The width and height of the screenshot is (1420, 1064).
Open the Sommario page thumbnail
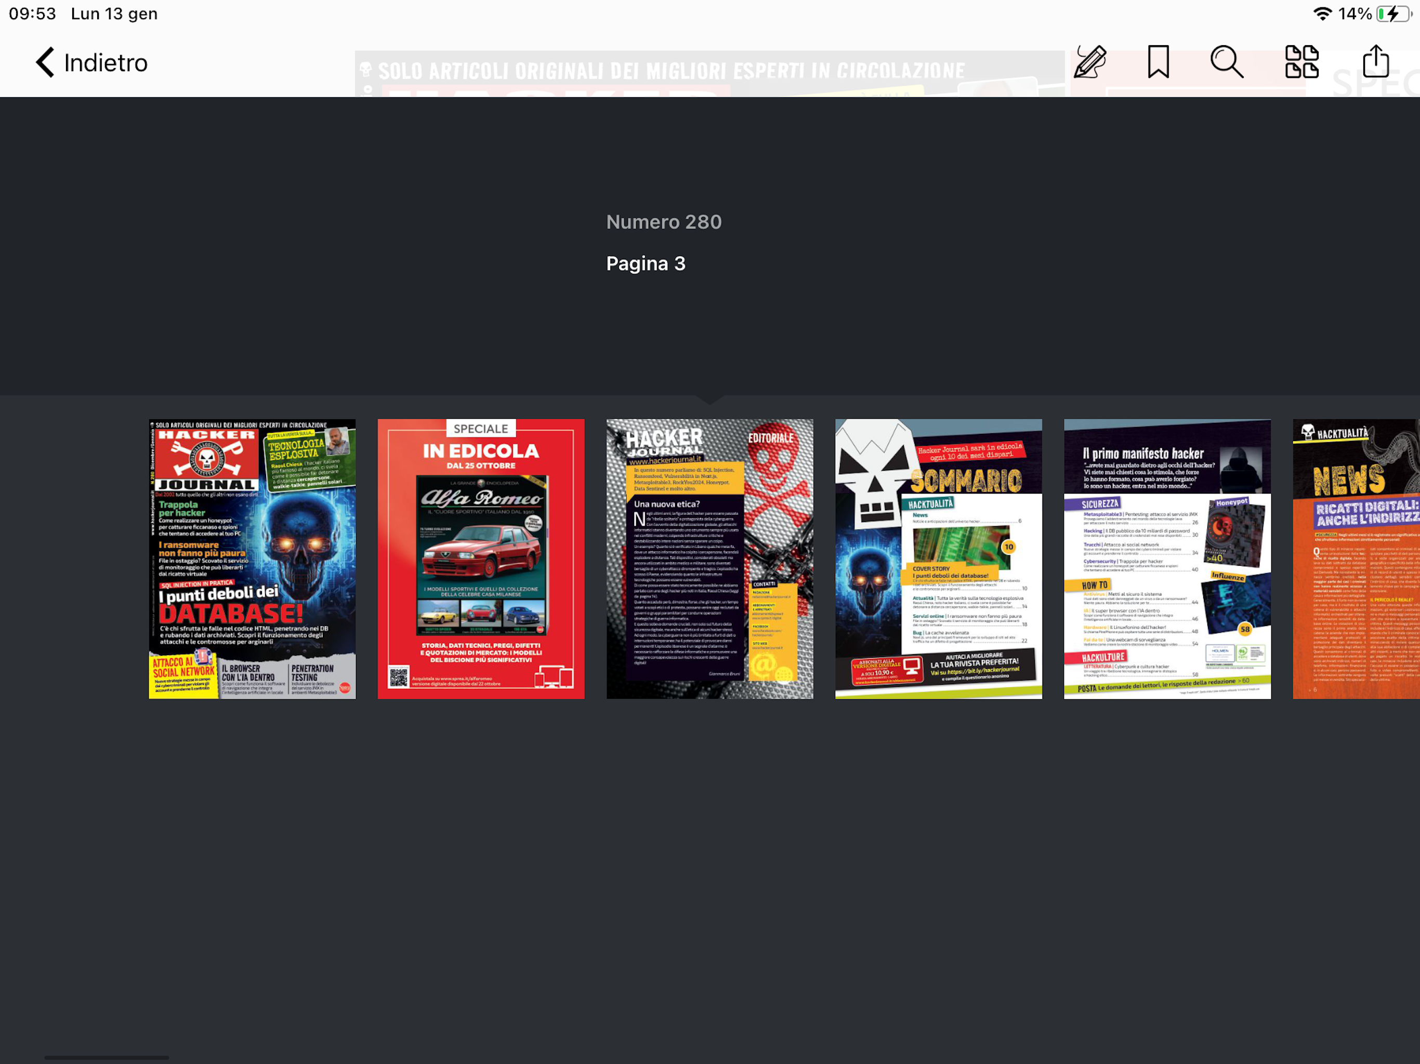click(x=939, y=559)
